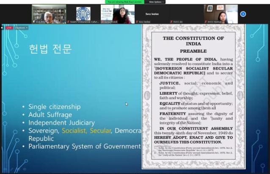Click the 'Independent Judiciary' bullet text
270x174 pixels.
click(x=61, y=123)
